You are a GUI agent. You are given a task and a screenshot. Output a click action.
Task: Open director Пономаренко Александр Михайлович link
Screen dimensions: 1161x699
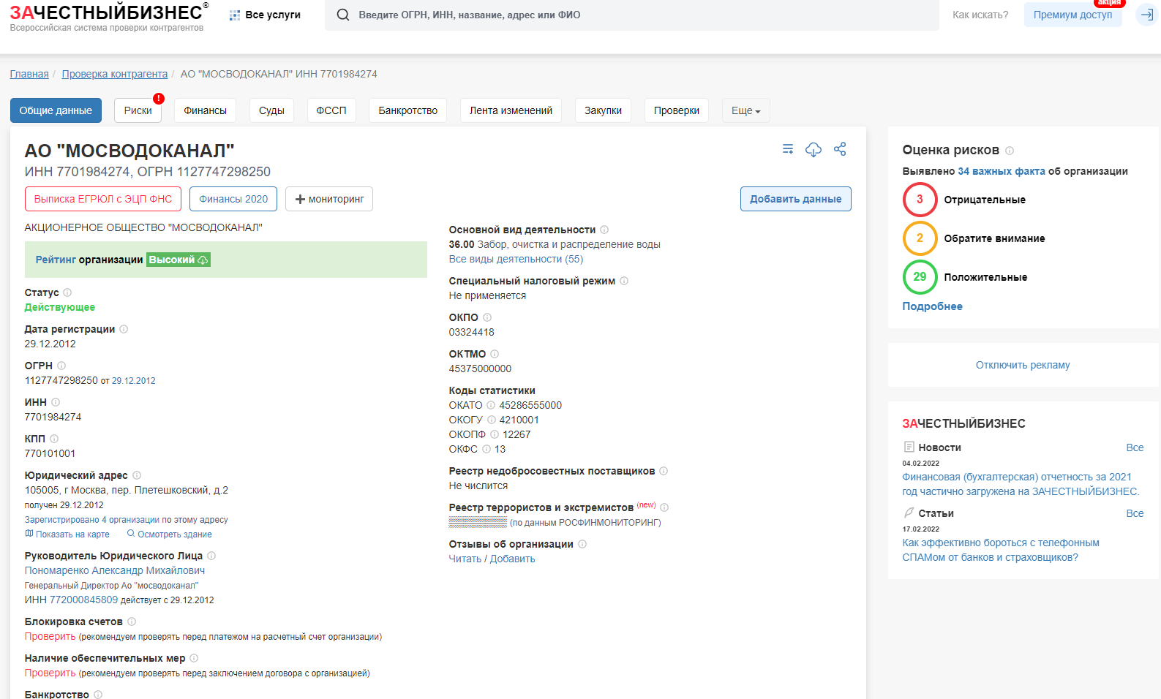tap(115, 570)
